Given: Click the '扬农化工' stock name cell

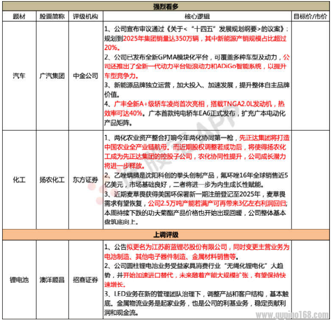Looking at the screenshot, I should [x=52, y=180].
